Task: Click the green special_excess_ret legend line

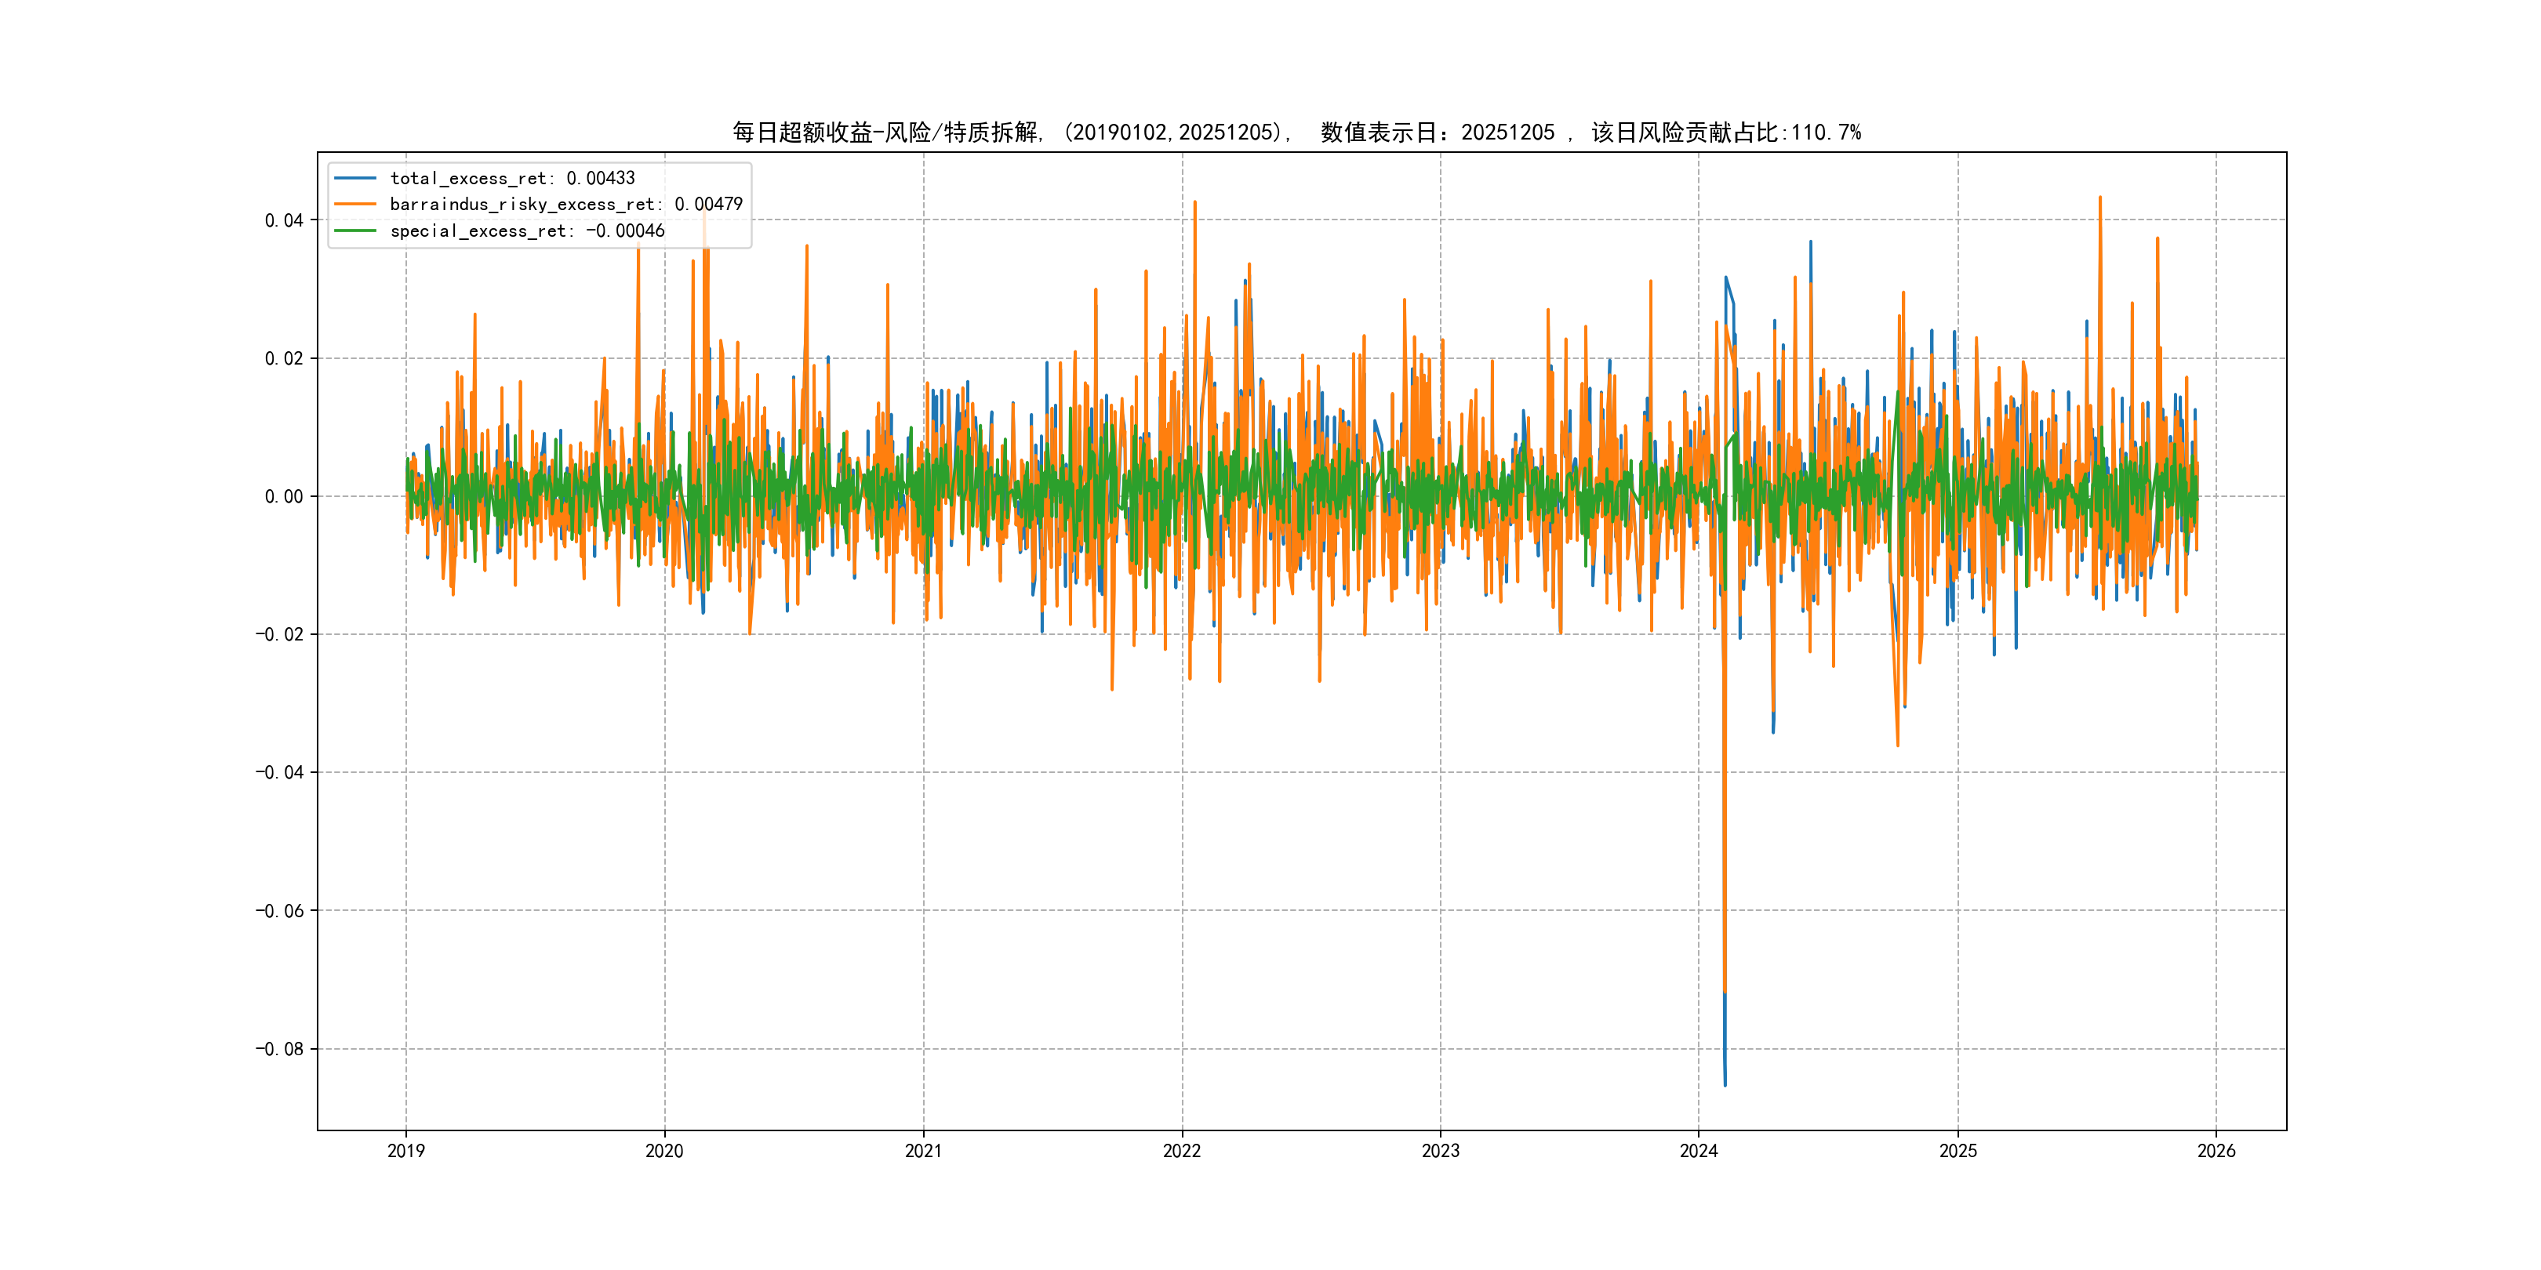Action: point(355,230)
